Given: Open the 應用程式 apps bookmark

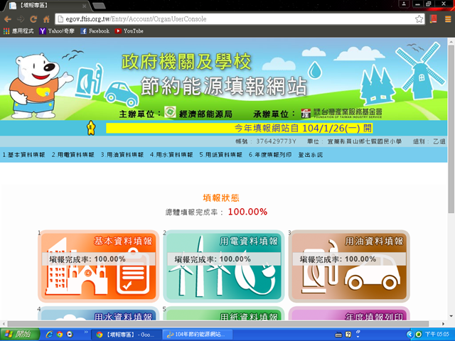Looking at the screenshot, I should point(18,31).
